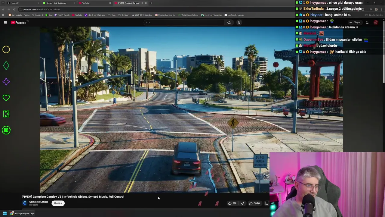The height and width of the screenshot is (217, 385).
Task: Click the green round Kick logo overlay
Action: point(6,130)
